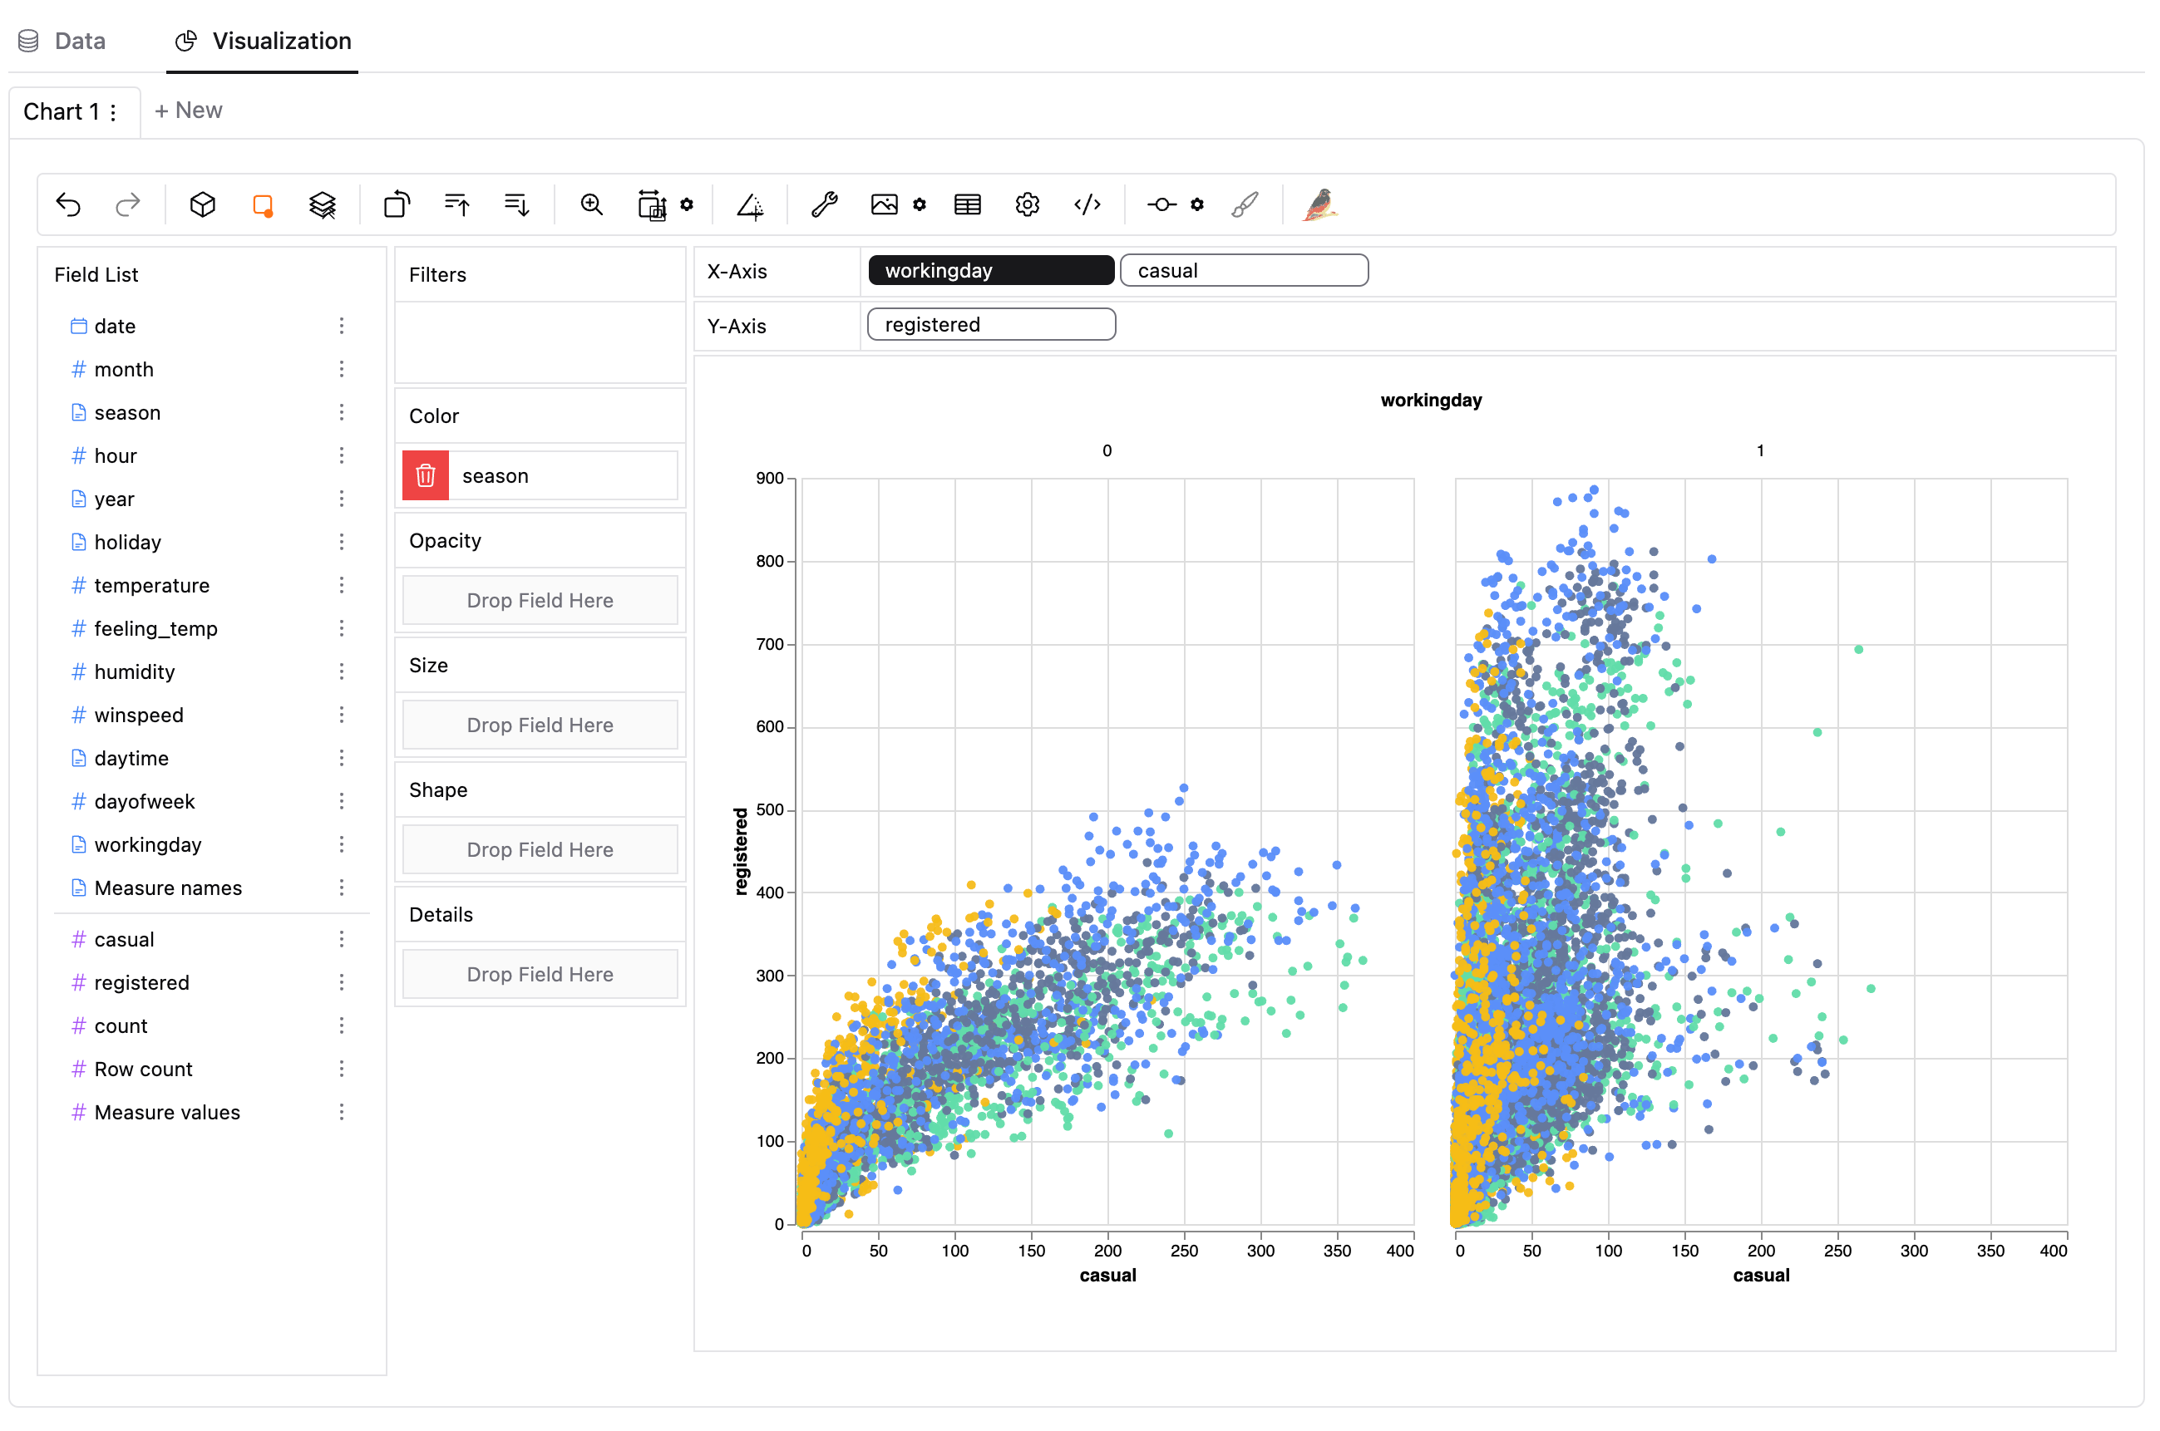Open options for the registered measure
The image size is (2160, 1431).
point(343,982)
